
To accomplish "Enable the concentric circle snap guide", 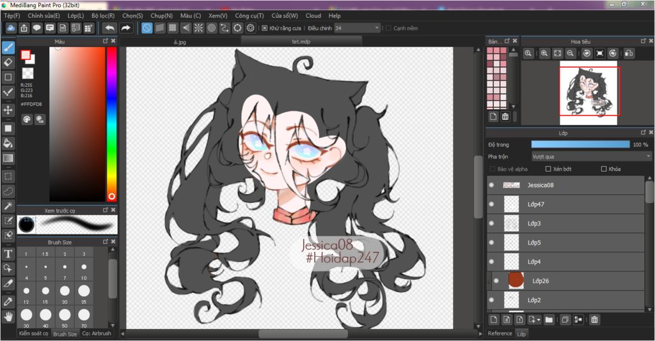I will tap(211, 28).
